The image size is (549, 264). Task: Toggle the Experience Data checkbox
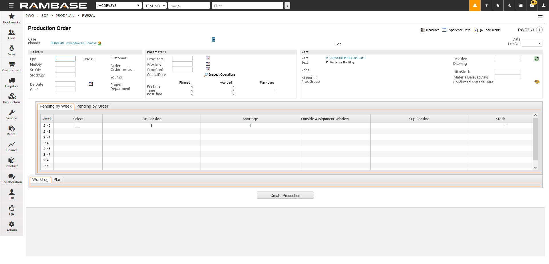click(444, 30)
